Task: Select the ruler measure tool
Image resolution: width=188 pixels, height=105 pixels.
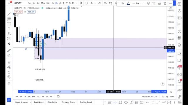Action: (9, 50)
